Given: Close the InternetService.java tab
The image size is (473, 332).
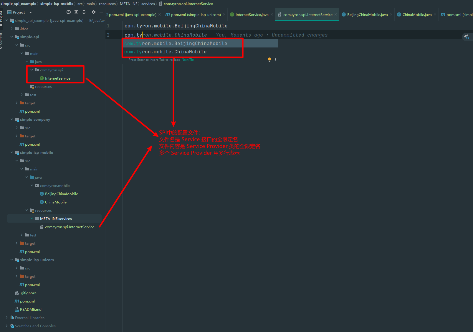Looking at the screenshot, I should click(x=272, y=14).
